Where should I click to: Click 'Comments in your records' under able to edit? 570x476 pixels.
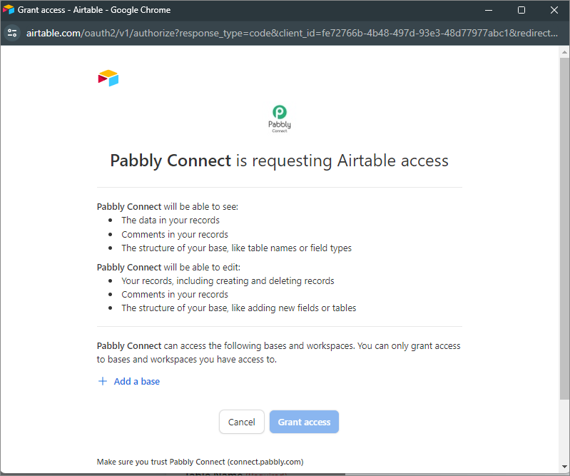[x=175, y=295]
